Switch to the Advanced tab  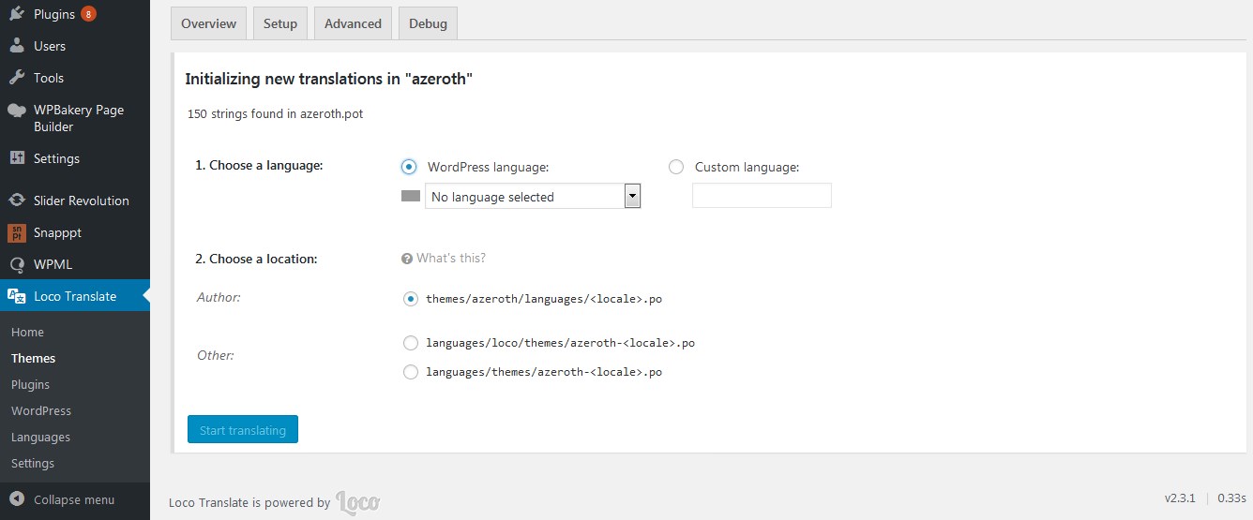(353, 23)
